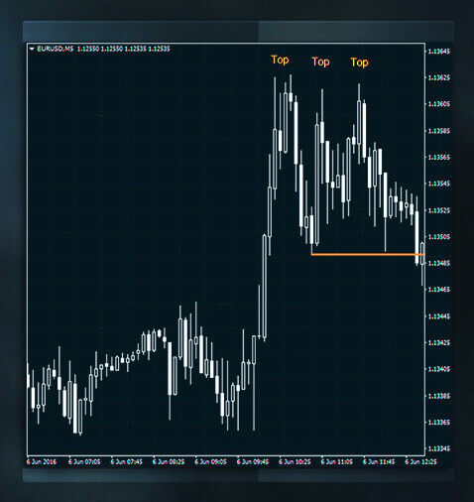This screenshot has height=502, width=474.
Task: Select the first orange Top label
Action: pos(280,60)
